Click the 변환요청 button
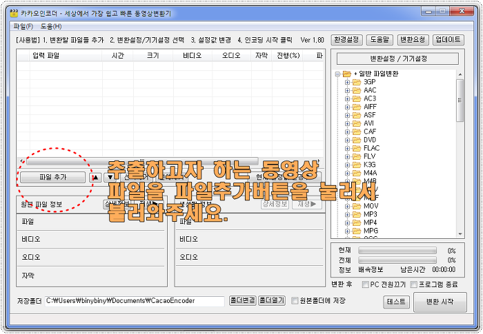This screenshot has width=483, height=334. coord(413,40)
